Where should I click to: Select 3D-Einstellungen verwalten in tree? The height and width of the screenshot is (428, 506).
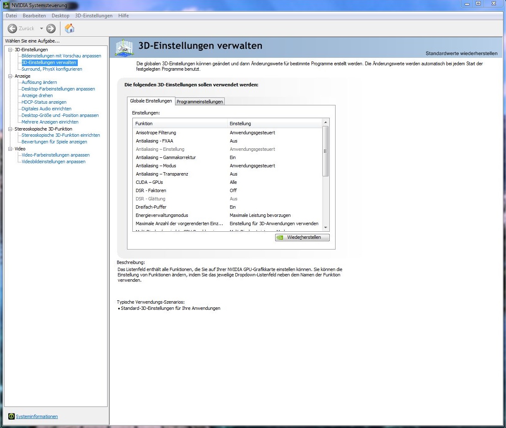point(49,62)
